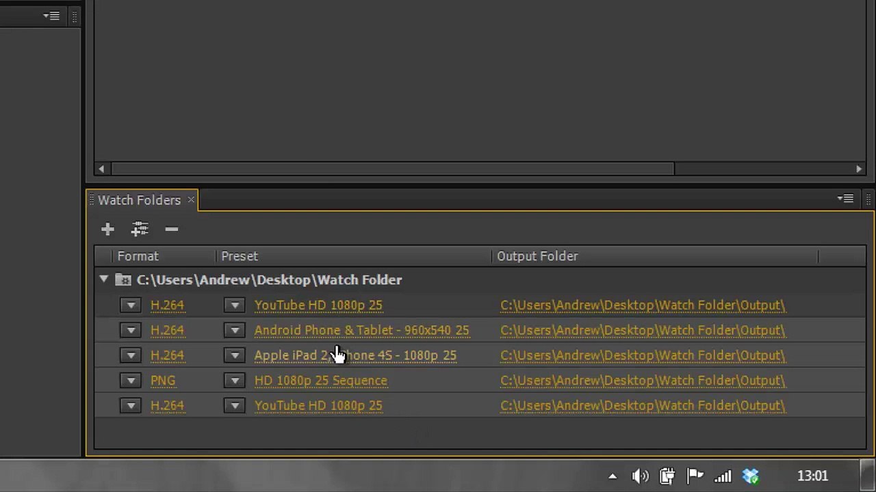Click the taskbar clock showing 13:01

813,476
